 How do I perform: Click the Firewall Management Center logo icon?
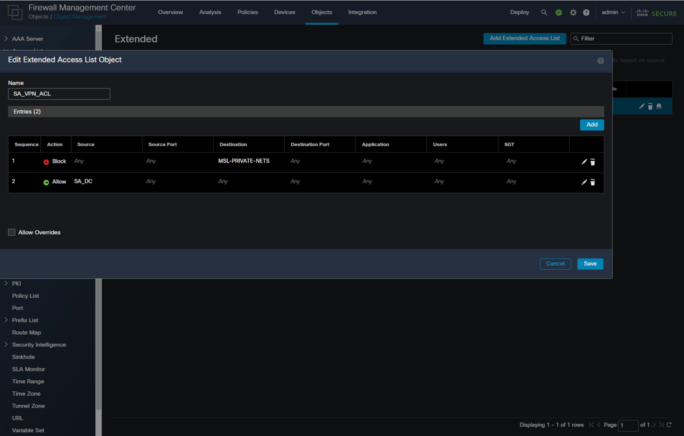15,12
